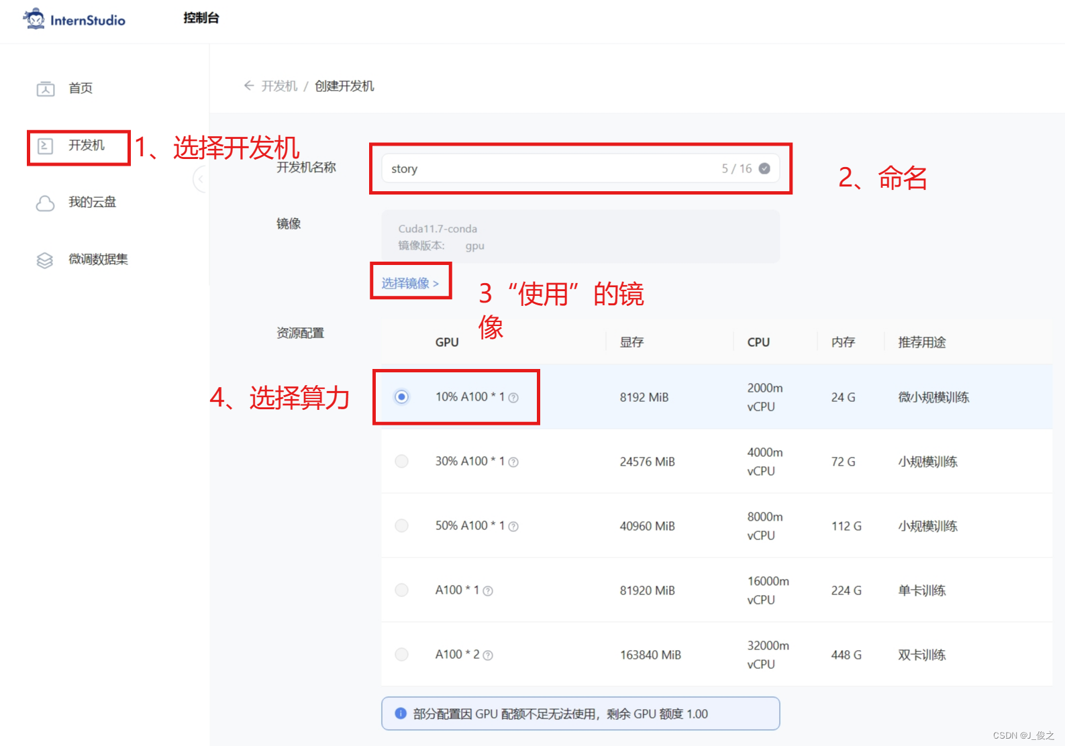Click the 32000m vCPU cell
The image size is (1065, 746).
tap(768, 655)
